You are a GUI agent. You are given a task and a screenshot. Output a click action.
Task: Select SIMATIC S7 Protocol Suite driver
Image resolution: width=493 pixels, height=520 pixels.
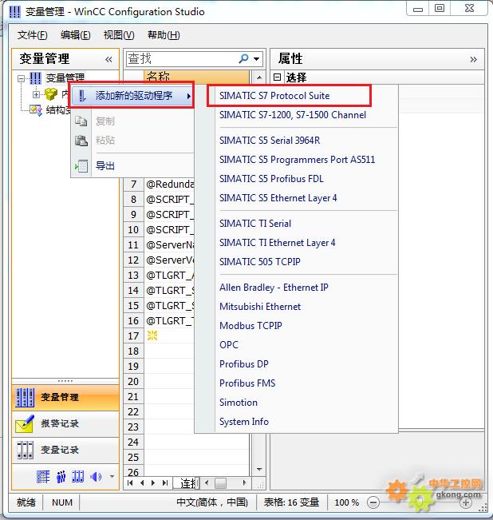click(274, 96)
